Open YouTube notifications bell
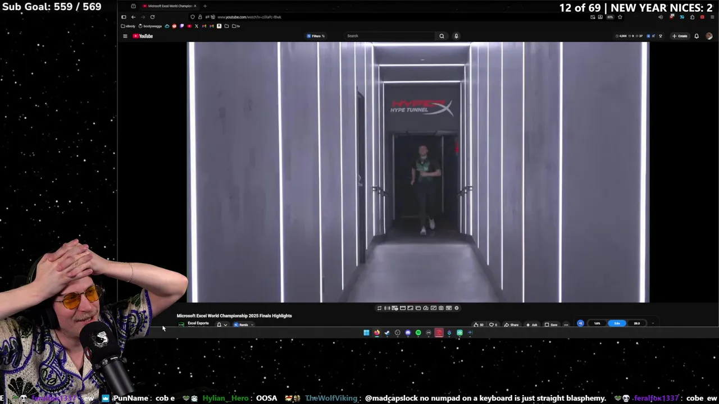The height and width of the screenshot is (404, 719). click(x=697, y=36)
